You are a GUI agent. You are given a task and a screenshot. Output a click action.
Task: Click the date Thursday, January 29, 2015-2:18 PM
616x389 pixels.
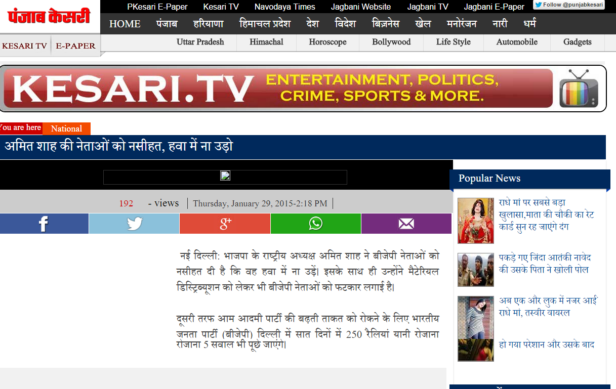[x=260, y=203]
